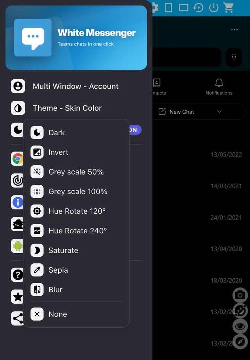Click the radar spiral icon in sidebar
250x360 pixels.
(17, 181)
